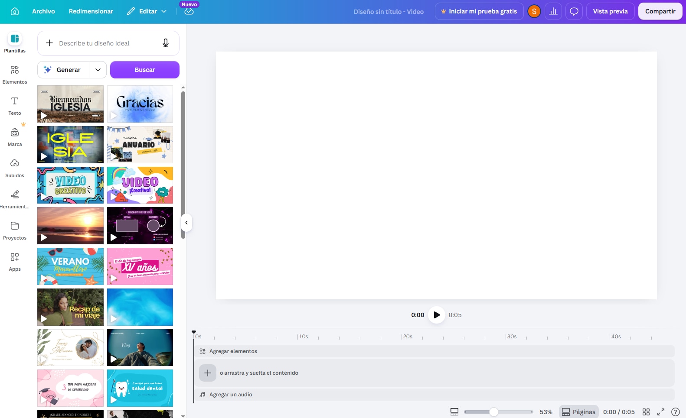Select the Recap de mi viaje template
Viewport: 686px width, 418px height.
(70, 307)
